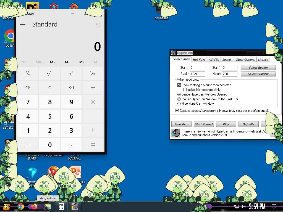Switch to HyperCam Other Options tab
Image resolution: width=283 pixels, height=212 pixels.
(245, 60)
